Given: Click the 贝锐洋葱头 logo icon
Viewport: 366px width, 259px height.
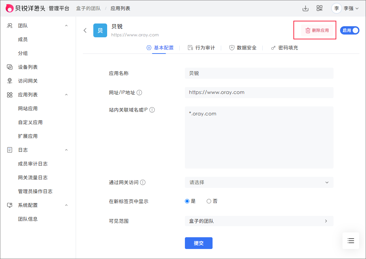Looking at the screenshot, I should (x=9, y=8).
